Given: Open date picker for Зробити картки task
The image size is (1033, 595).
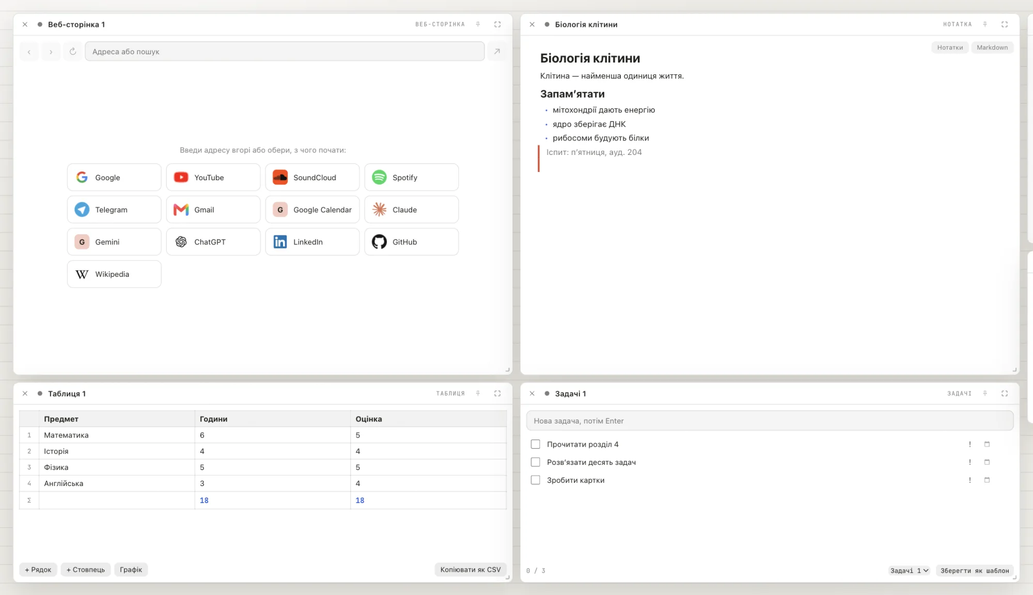Looking at the screenshot, I should pos(987,480).
